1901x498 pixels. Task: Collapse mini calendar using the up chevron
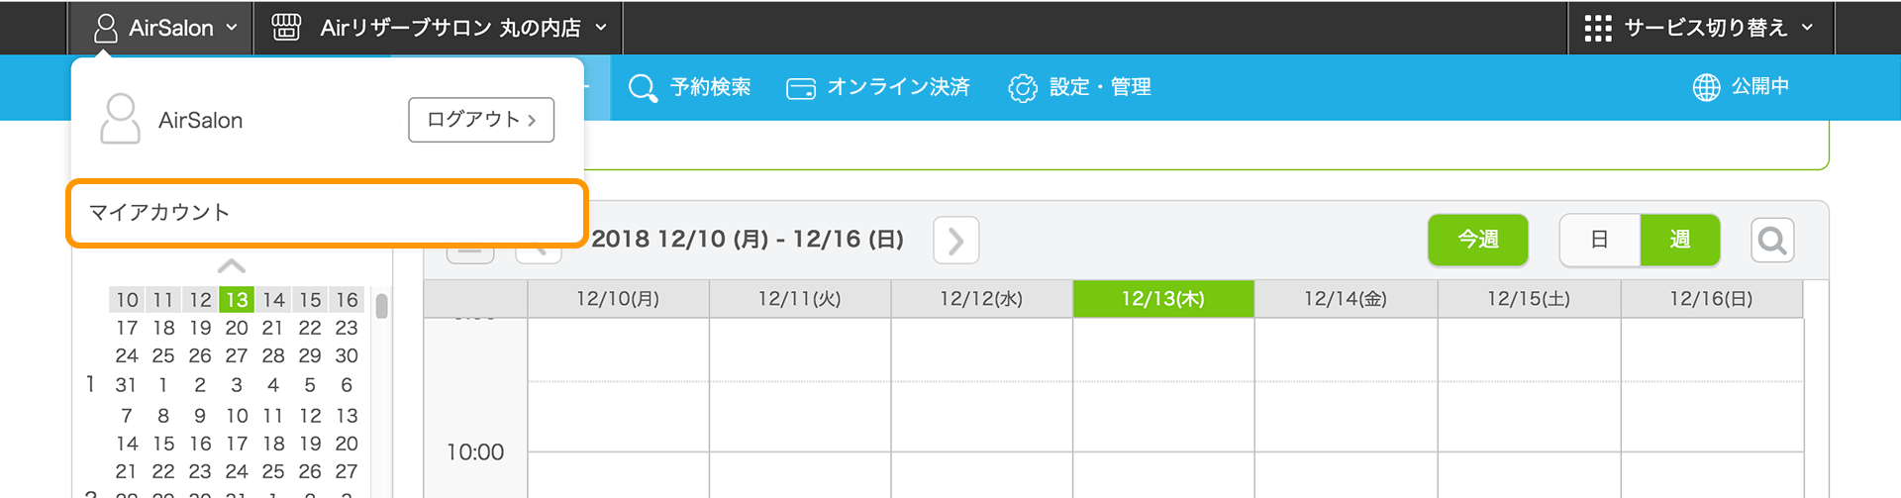tap(232, 265)
